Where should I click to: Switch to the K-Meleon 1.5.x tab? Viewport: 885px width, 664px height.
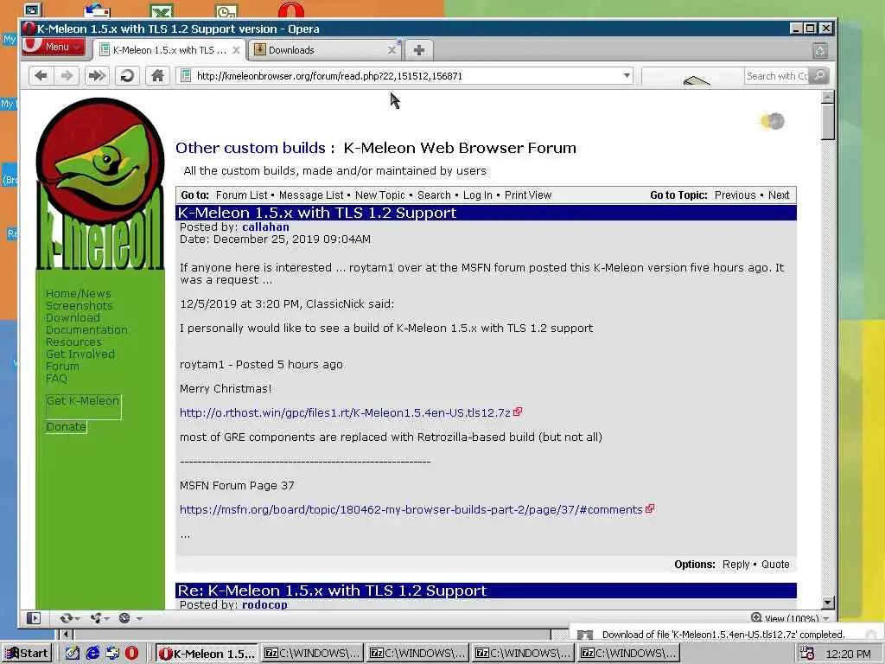169,50
